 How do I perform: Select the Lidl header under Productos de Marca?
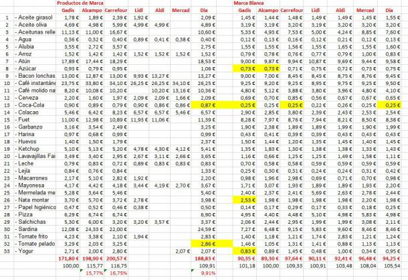click(x=138, y=11)
